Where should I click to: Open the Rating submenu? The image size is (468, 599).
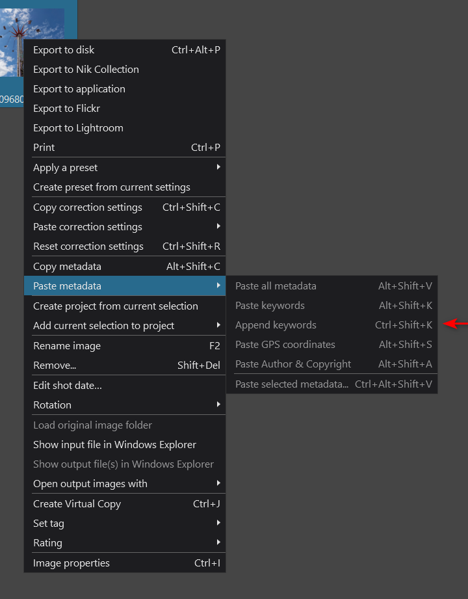coord(125,543)
